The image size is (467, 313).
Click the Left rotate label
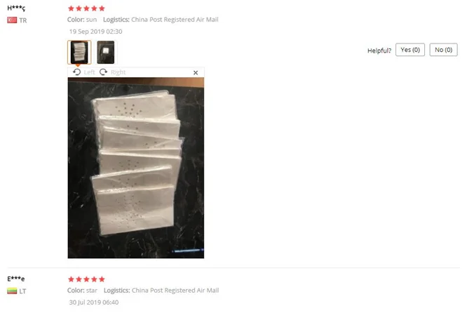pyautogui.click(x=89, y=72)
